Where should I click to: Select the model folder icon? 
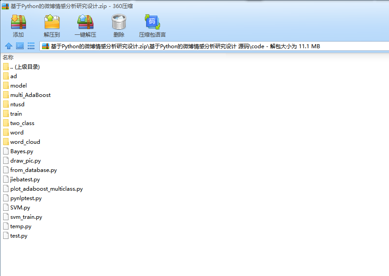pyautogui.click(x=6, y=85)
